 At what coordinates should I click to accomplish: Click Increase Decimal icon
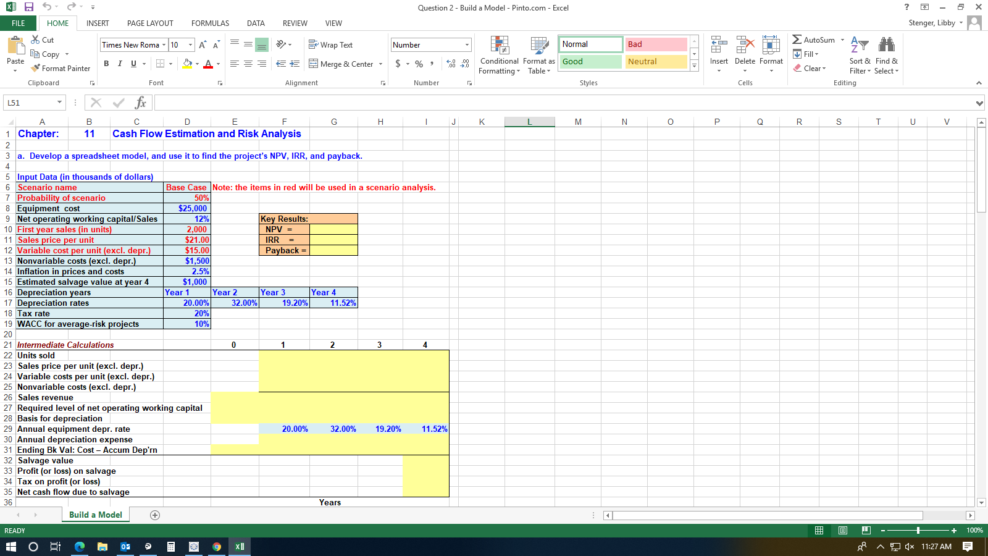(451, 64)
